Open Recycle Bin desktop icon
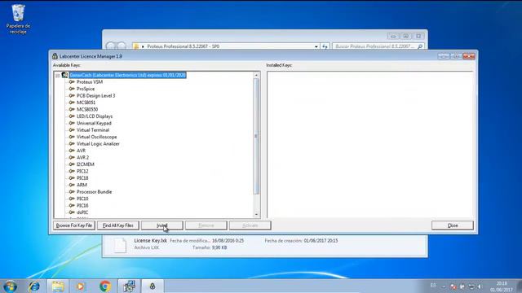This screenshot has width=522, height=293. pos(18,19)
